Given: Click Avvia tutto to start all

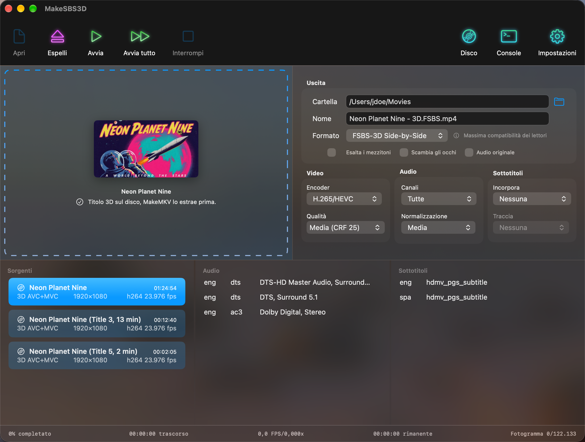Looking at the screenshot, I should click(140, 36).
